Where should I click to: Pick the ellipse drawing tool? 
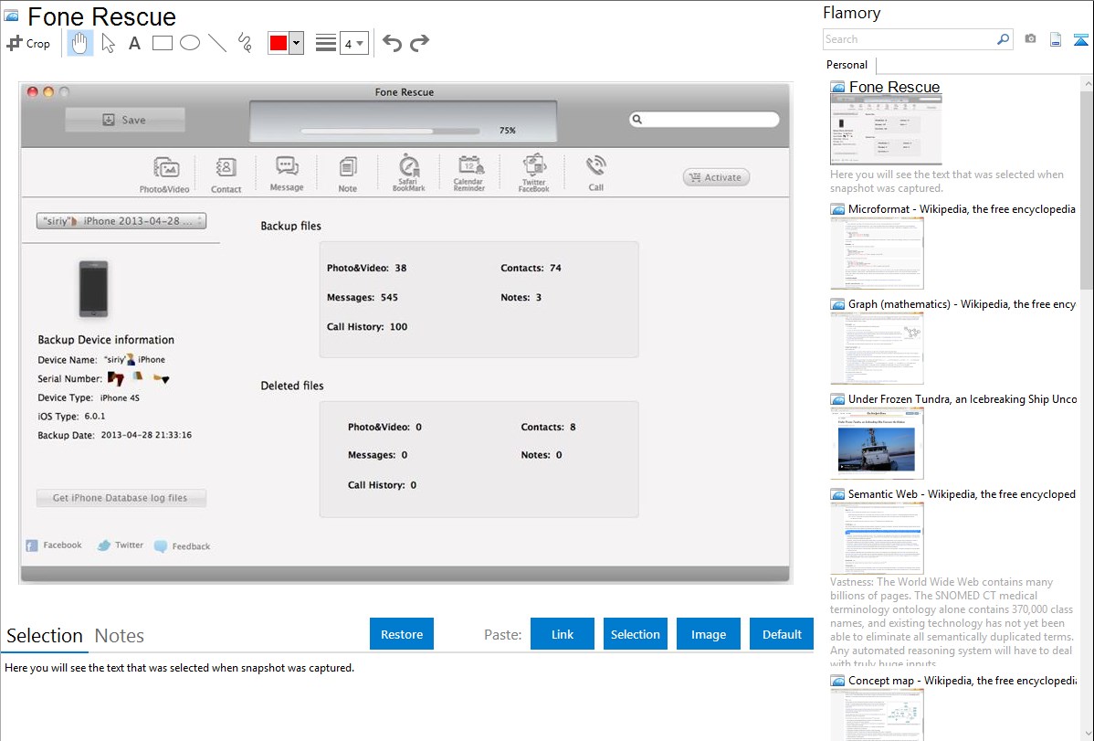[190, 43]
